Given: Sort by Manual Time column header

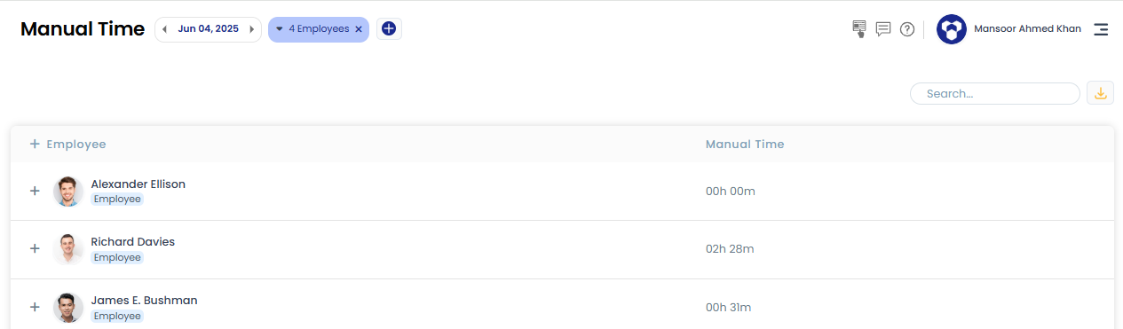Looking at the screenshot, I should pyautogui.click(x=745, y=144).
